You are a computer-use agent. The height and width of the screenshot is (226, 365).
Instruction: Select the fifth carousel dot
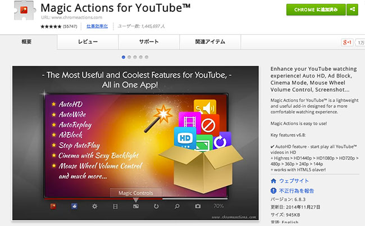click(147, 57)
